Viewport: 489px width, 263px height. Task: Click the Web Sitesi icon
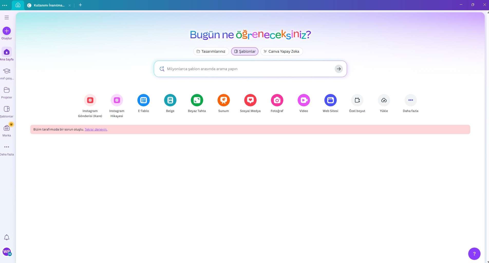(x=330, y=100)
